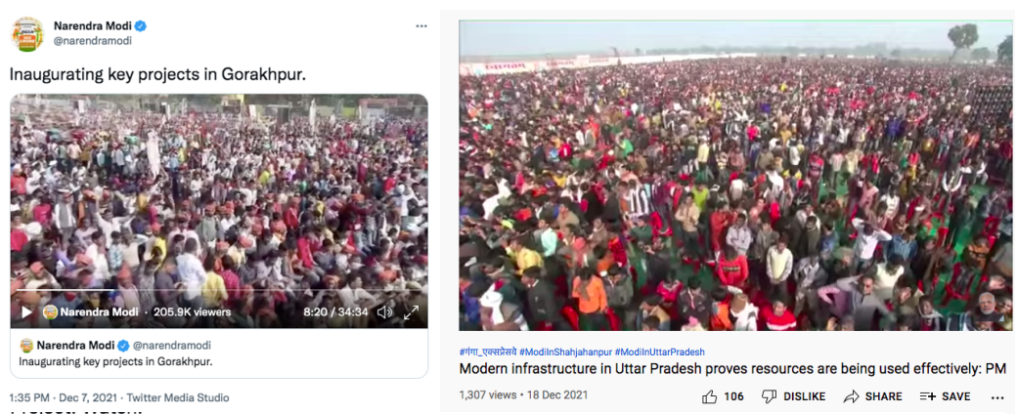Screen dimensions: 1017x414
Task: Open Narendra Modi's profile avatar
Action: 27,34
